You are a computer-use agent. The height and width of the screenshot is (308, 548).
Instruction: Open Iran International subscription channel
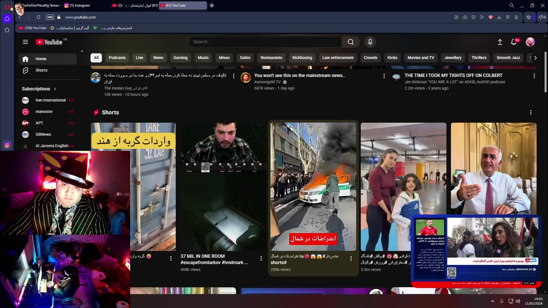(47, 100)
